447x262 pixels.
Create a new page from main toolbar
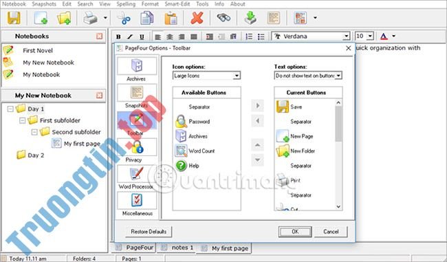click(40, 18)
